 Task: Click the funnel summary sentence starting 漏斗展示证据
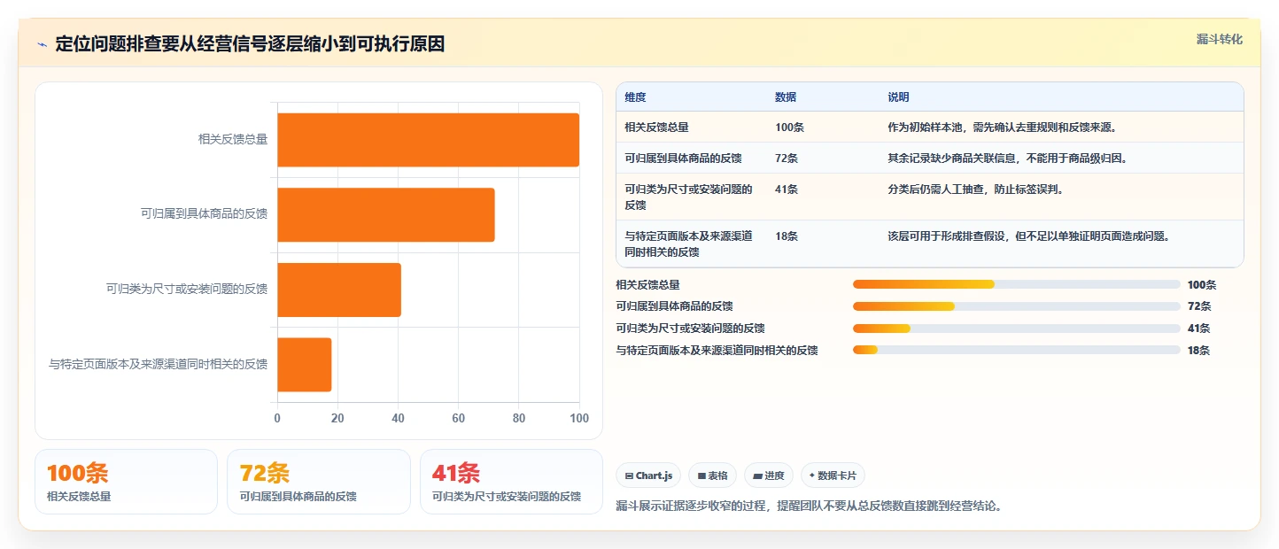[x=809, y=506]
